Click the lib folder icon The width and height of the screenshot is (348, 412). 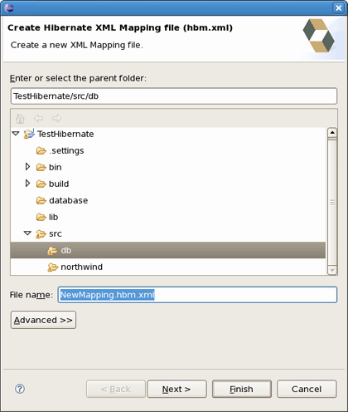pyautogui.click(x=41, y=217)
